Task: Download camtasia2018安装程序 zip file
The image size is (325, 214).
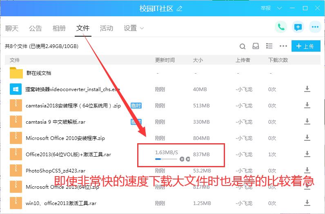Action: [307, 105]
